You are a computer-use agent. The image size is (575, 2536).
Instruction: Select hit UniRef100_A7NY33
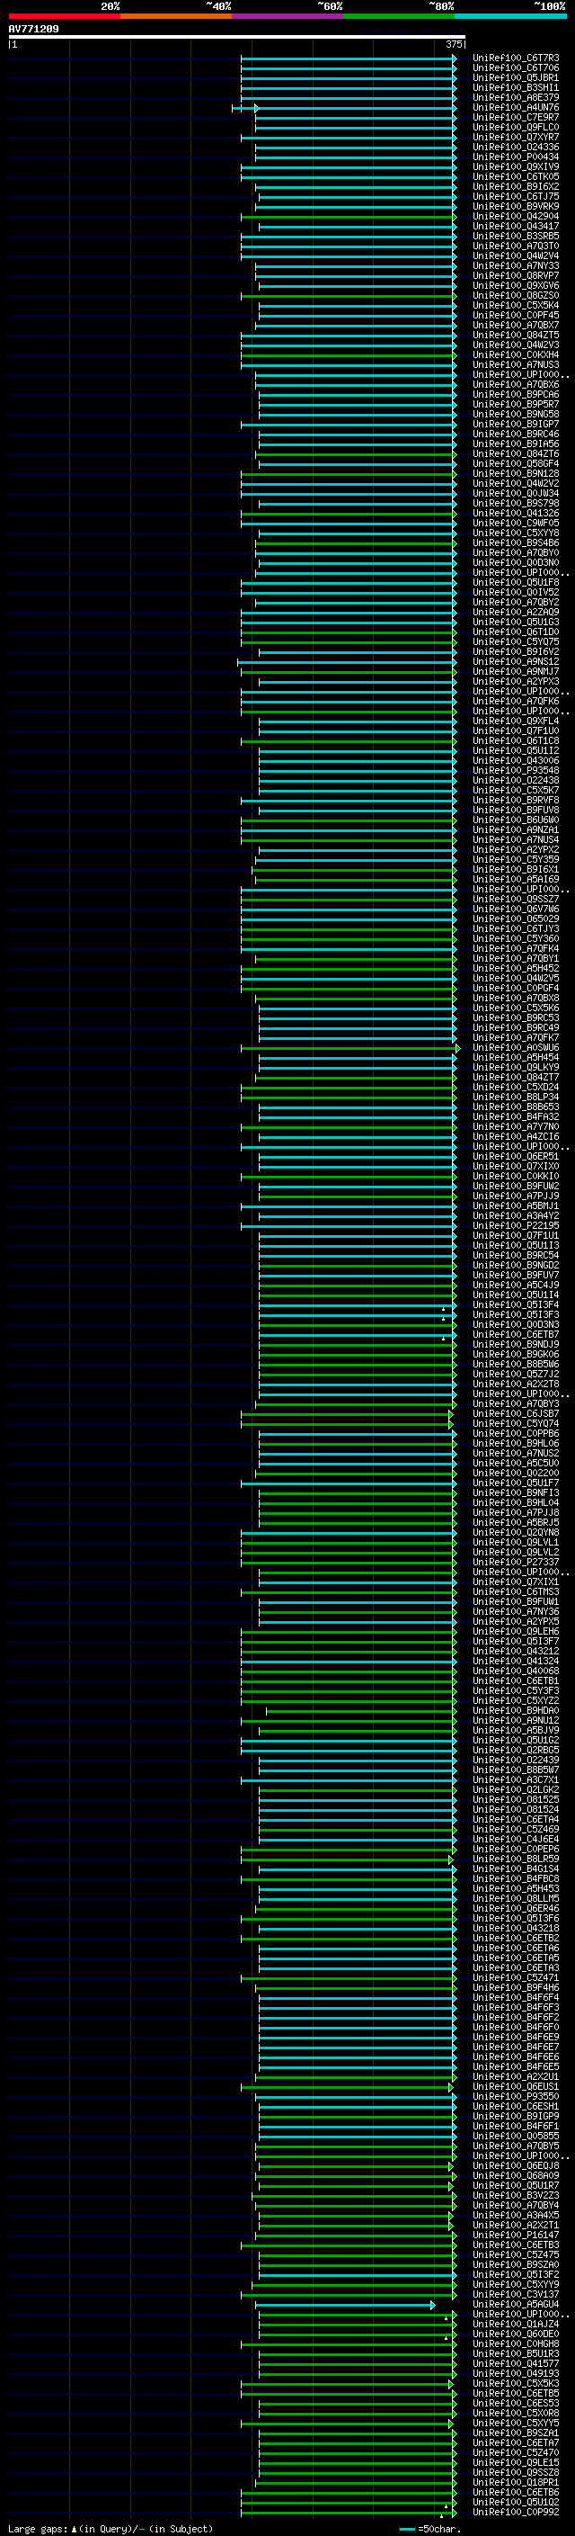click(x=515, y=265)
